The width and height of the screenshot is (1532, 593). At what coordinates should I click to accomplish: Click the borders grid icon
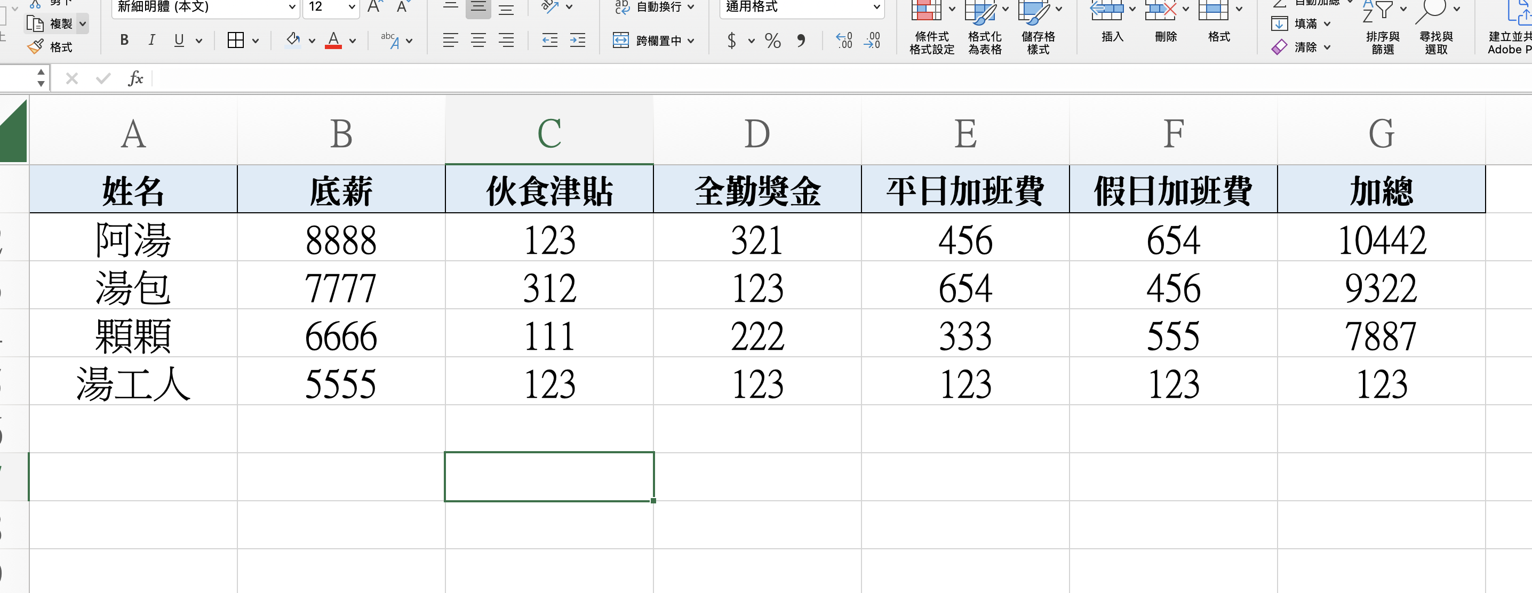[236, 41]
